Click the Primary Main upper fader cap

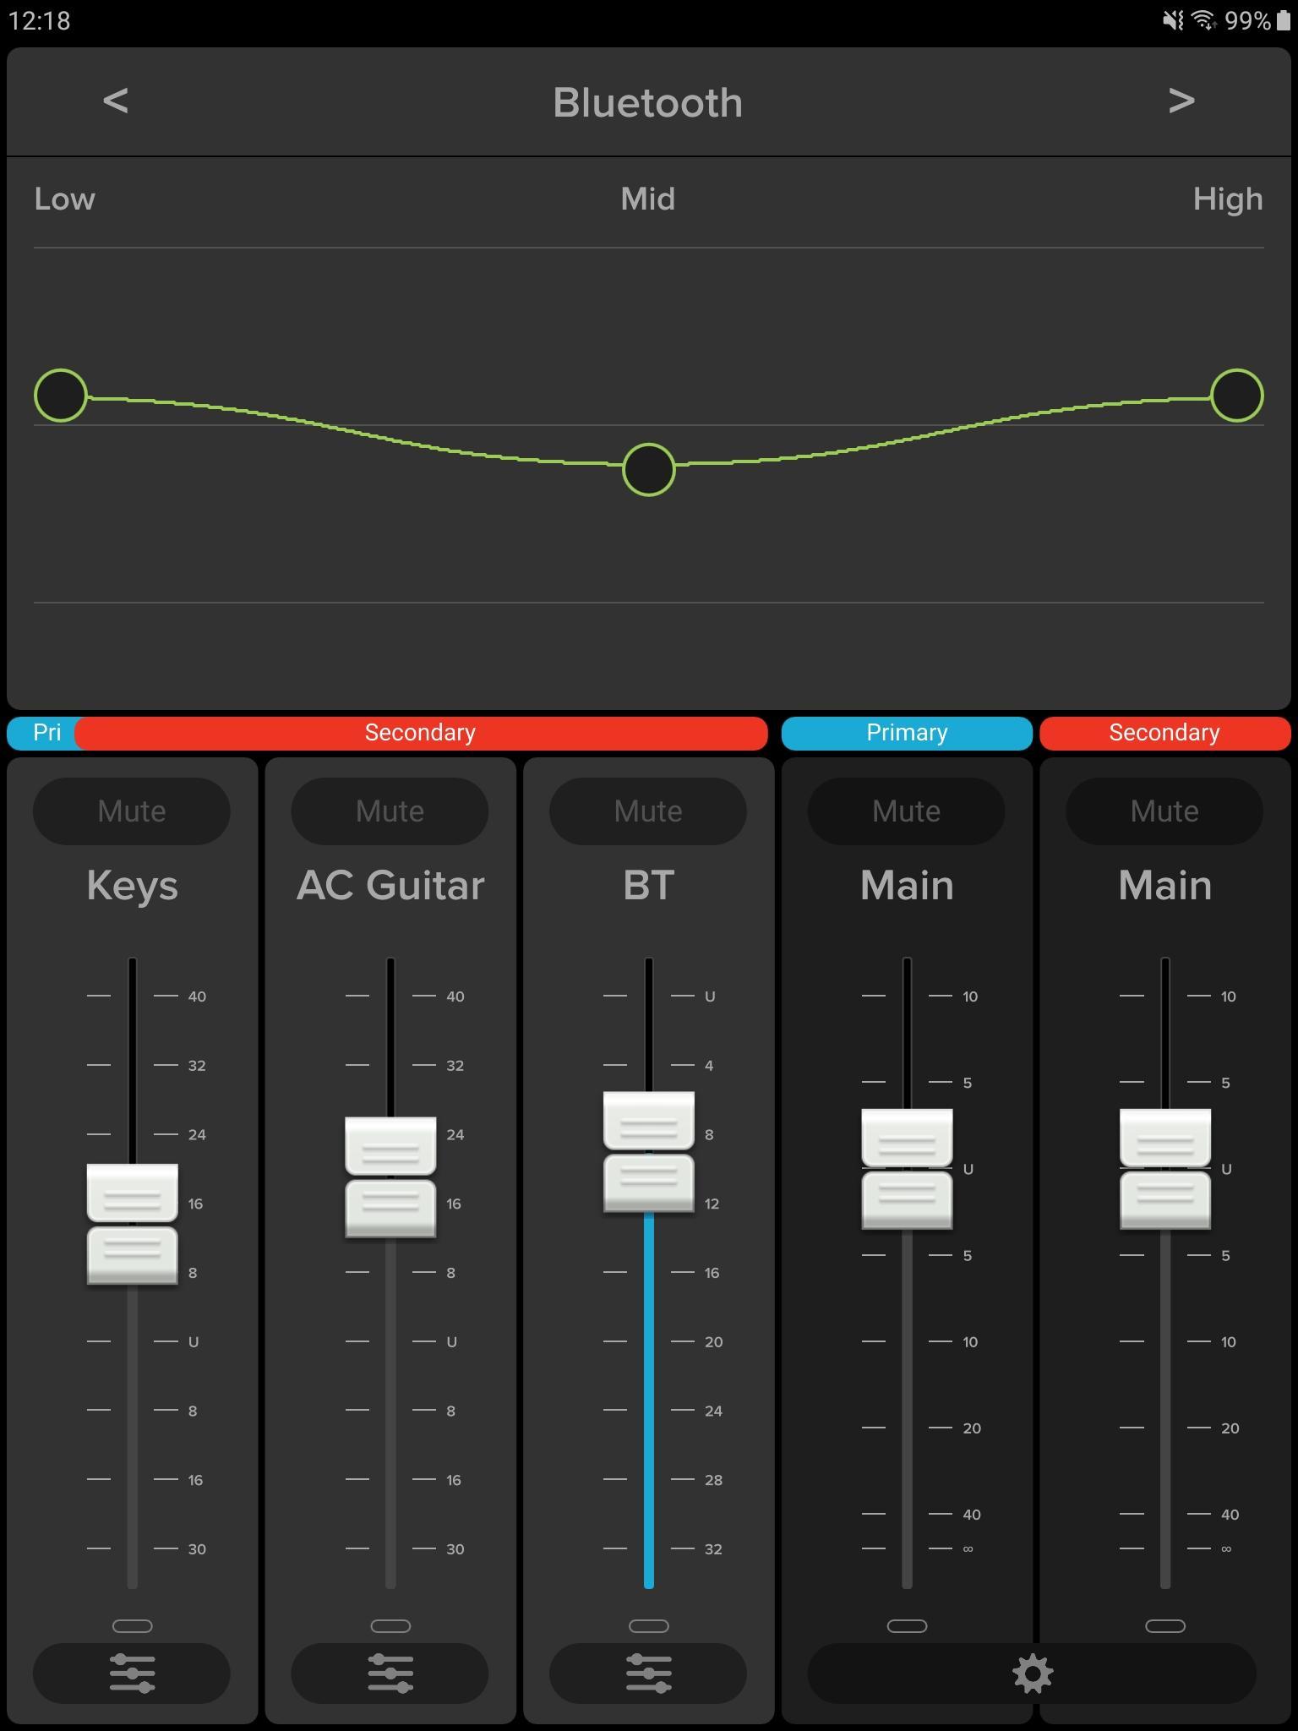click(907, 1138)
